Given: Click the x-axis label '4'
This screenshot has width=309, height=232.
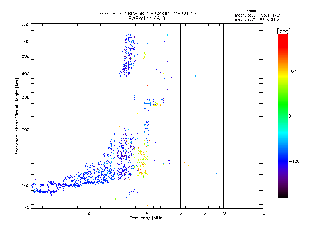Looking at the screenshot, I should pos(147,213).
